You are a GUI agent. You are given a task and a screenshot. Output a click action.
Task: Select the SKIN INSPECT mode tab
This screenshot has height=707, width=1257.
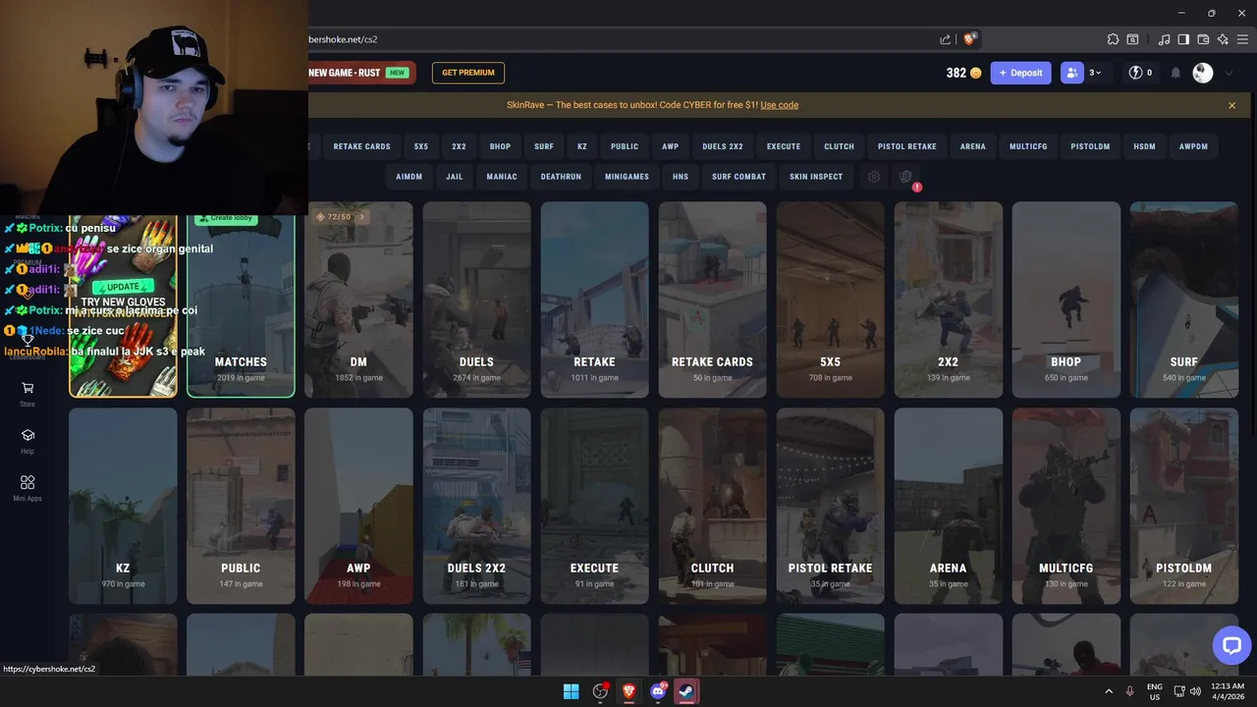click(x=816, y=177)
